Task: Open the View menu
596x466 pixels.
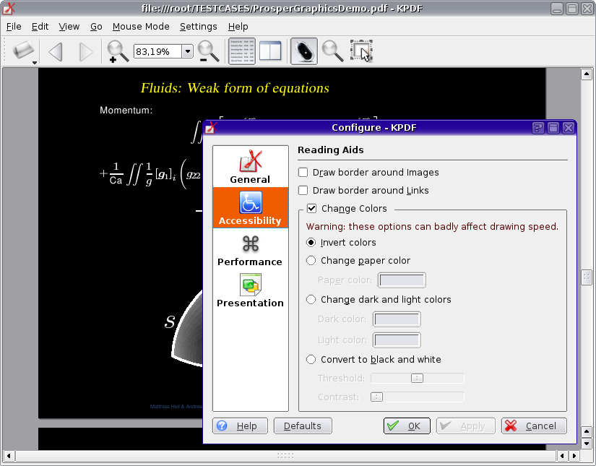Action: click(x=69, y=27)
